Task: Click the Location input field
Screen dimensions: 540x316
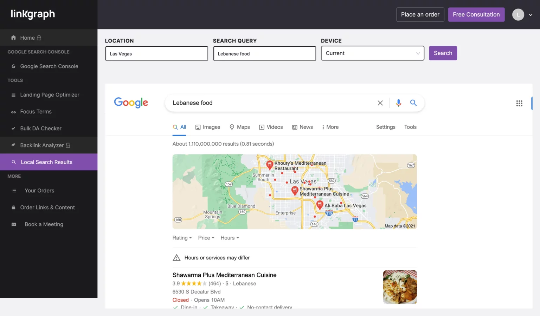Action: pos(156,54)
